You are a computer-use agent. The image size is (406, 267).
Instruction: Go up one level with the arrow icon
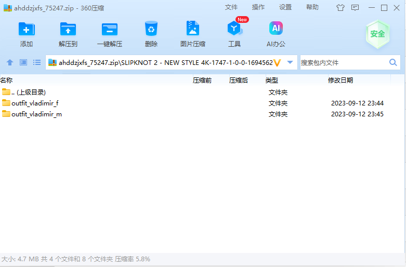pyautogui.click(x=10, y=62)
